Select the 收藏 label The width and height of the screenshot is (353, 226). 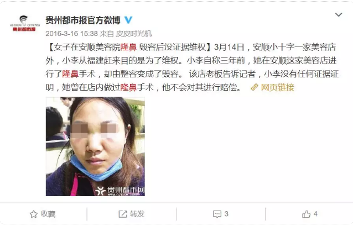pyautogui.click(x=48, y=214)
